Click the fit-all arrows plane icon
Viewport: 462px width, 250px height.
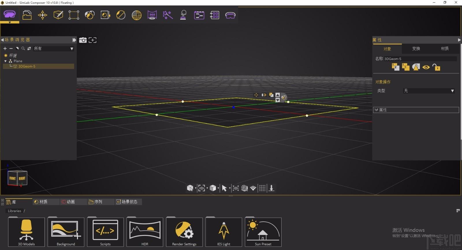click(x=236, y=188)
